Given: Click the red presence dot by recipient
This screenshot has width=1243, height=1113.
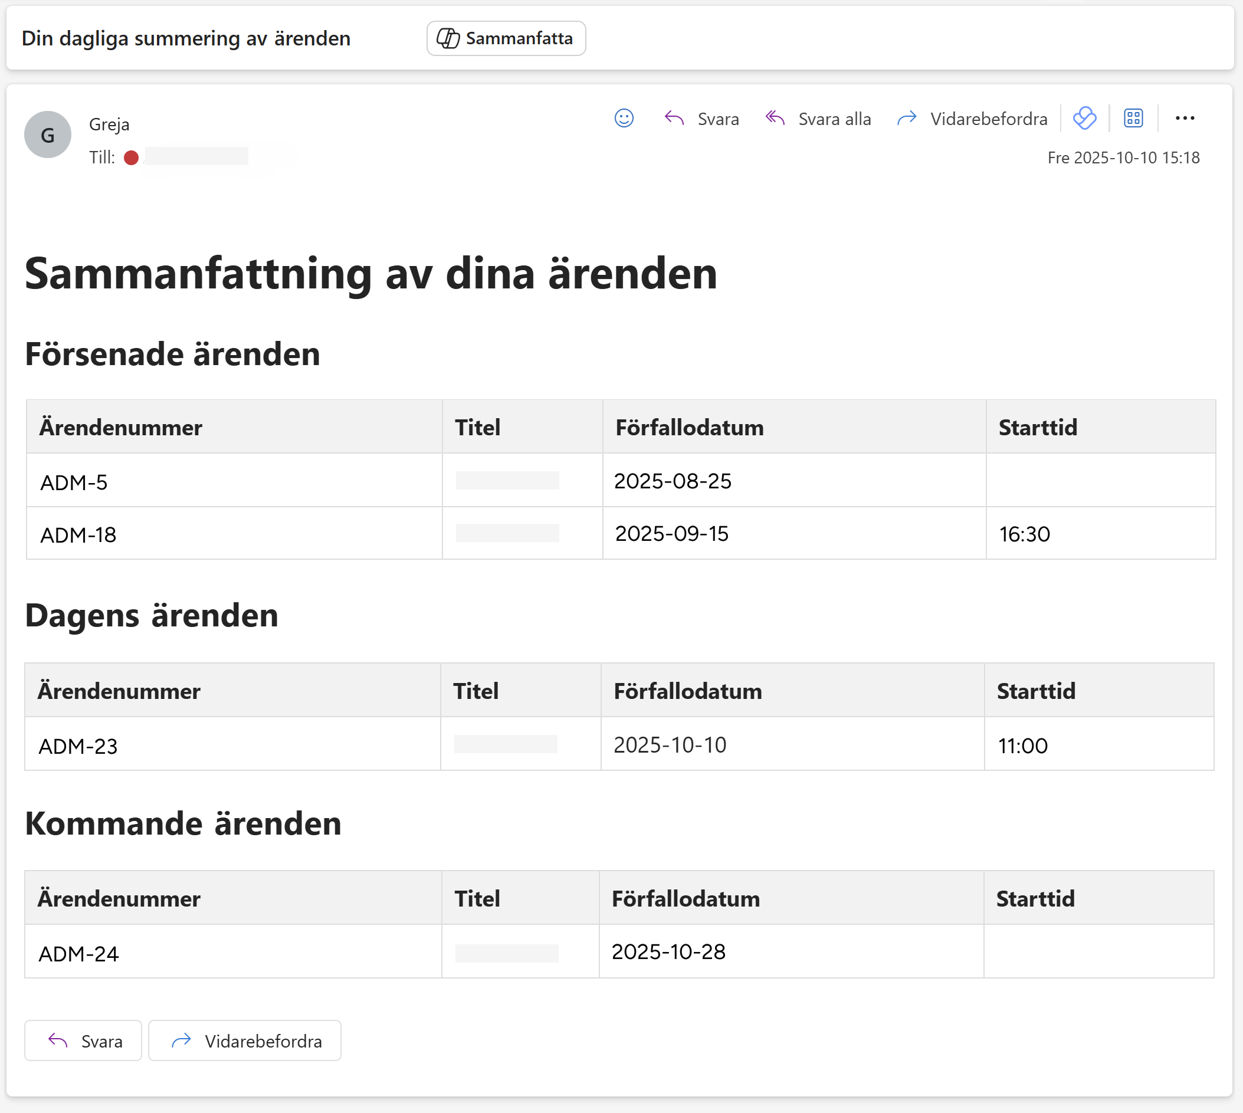Looking at the screenshot, I should point(131,157).
